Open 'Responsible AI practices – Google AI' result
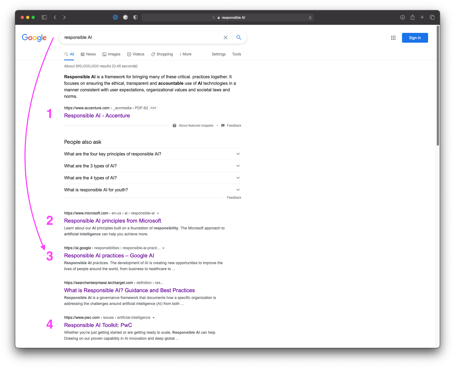Viewport: 455px width, 368px height. 109,256
